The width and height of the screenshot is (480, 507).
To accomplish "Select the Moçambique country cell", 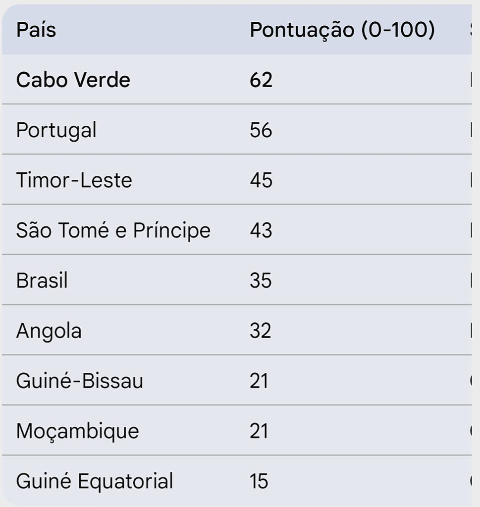I will (77, 431).
